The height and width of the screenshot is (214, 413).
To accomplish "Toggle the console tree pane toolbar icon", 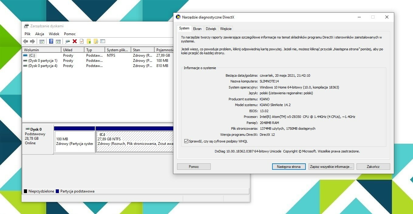I will [42, 41].
